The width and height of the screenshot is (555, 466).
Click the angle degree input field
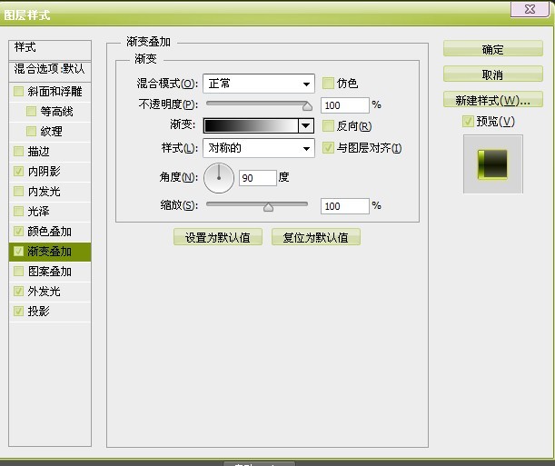click(257, 178)
